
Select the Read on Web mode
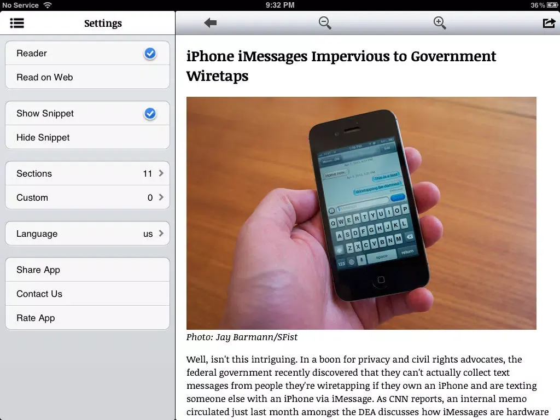point(87,77)
